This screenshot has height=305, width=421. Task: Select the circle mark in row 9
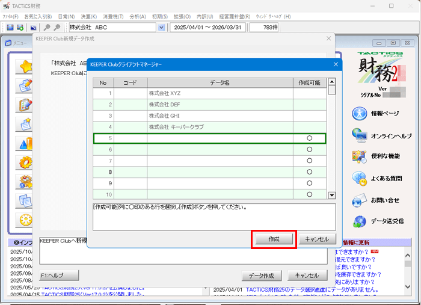310,183
